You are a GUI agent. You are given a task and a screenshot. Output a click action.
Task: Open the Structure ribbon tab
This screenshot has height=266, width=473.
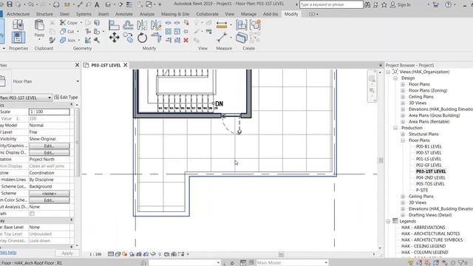pos(44,14)
